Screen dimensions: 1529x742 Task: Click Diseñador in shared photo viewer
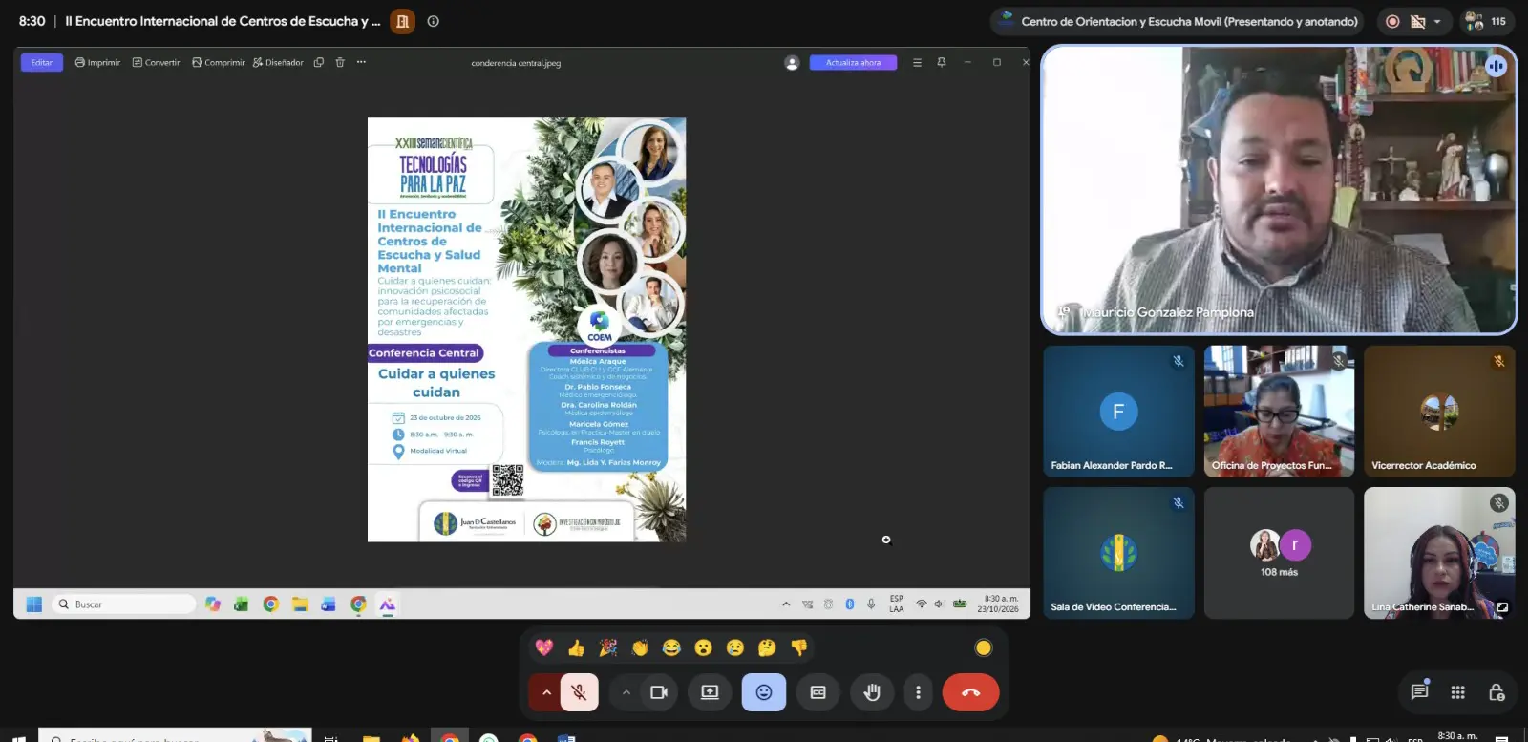click(x=278, y=62)
